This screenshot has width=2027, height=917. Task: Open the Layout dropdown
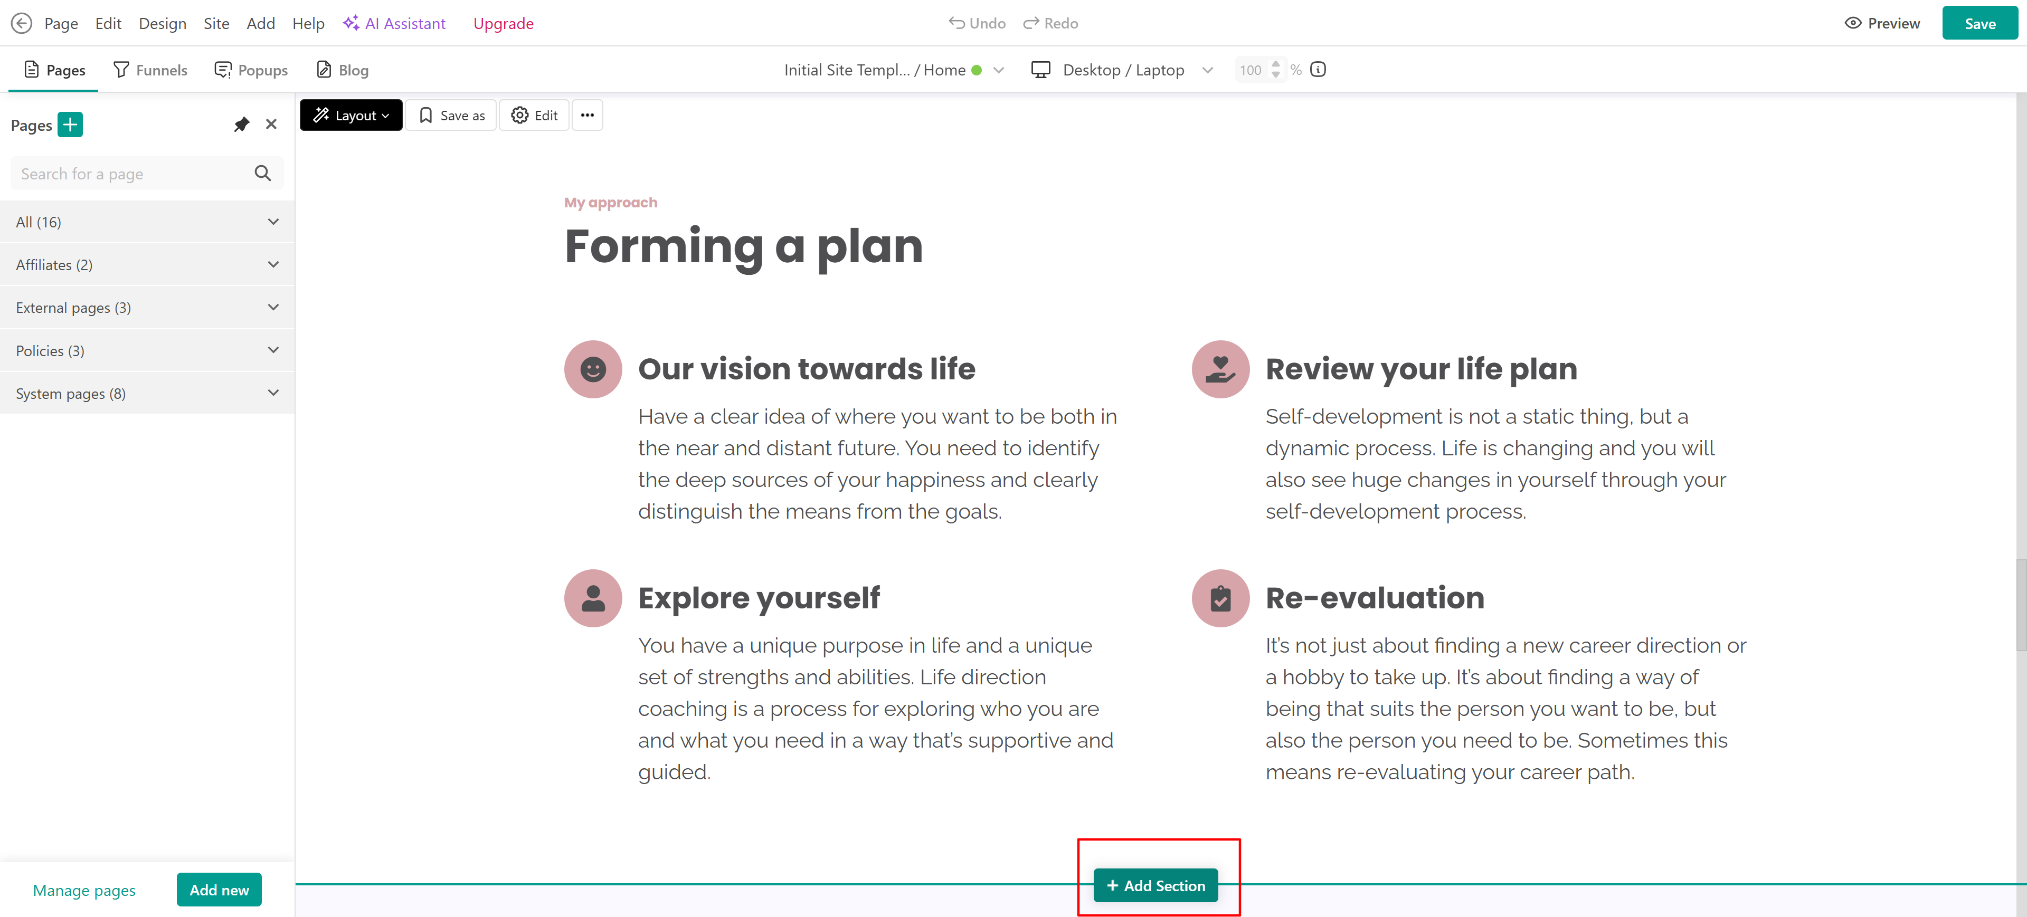[x=351, y=116]
